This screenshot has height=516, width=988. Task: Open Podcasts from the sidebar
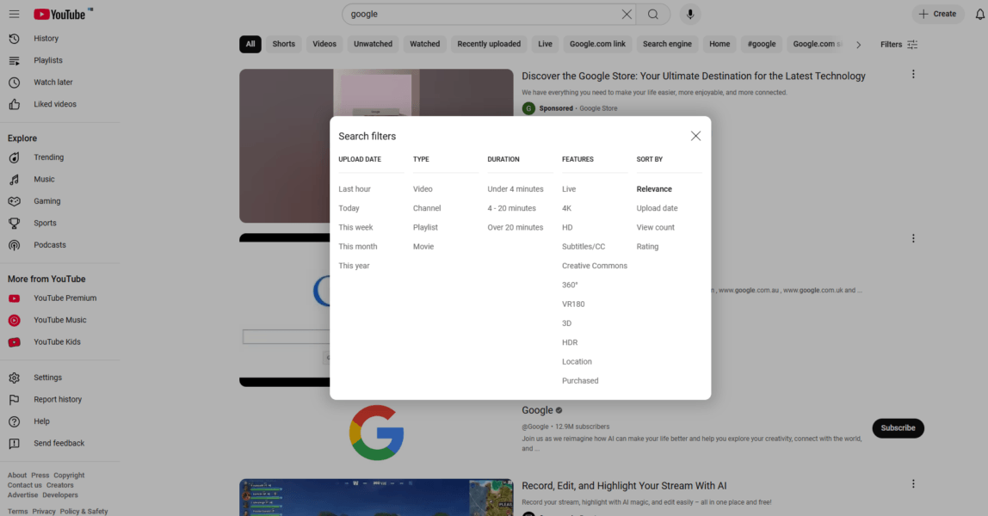(x=51, y=244)
